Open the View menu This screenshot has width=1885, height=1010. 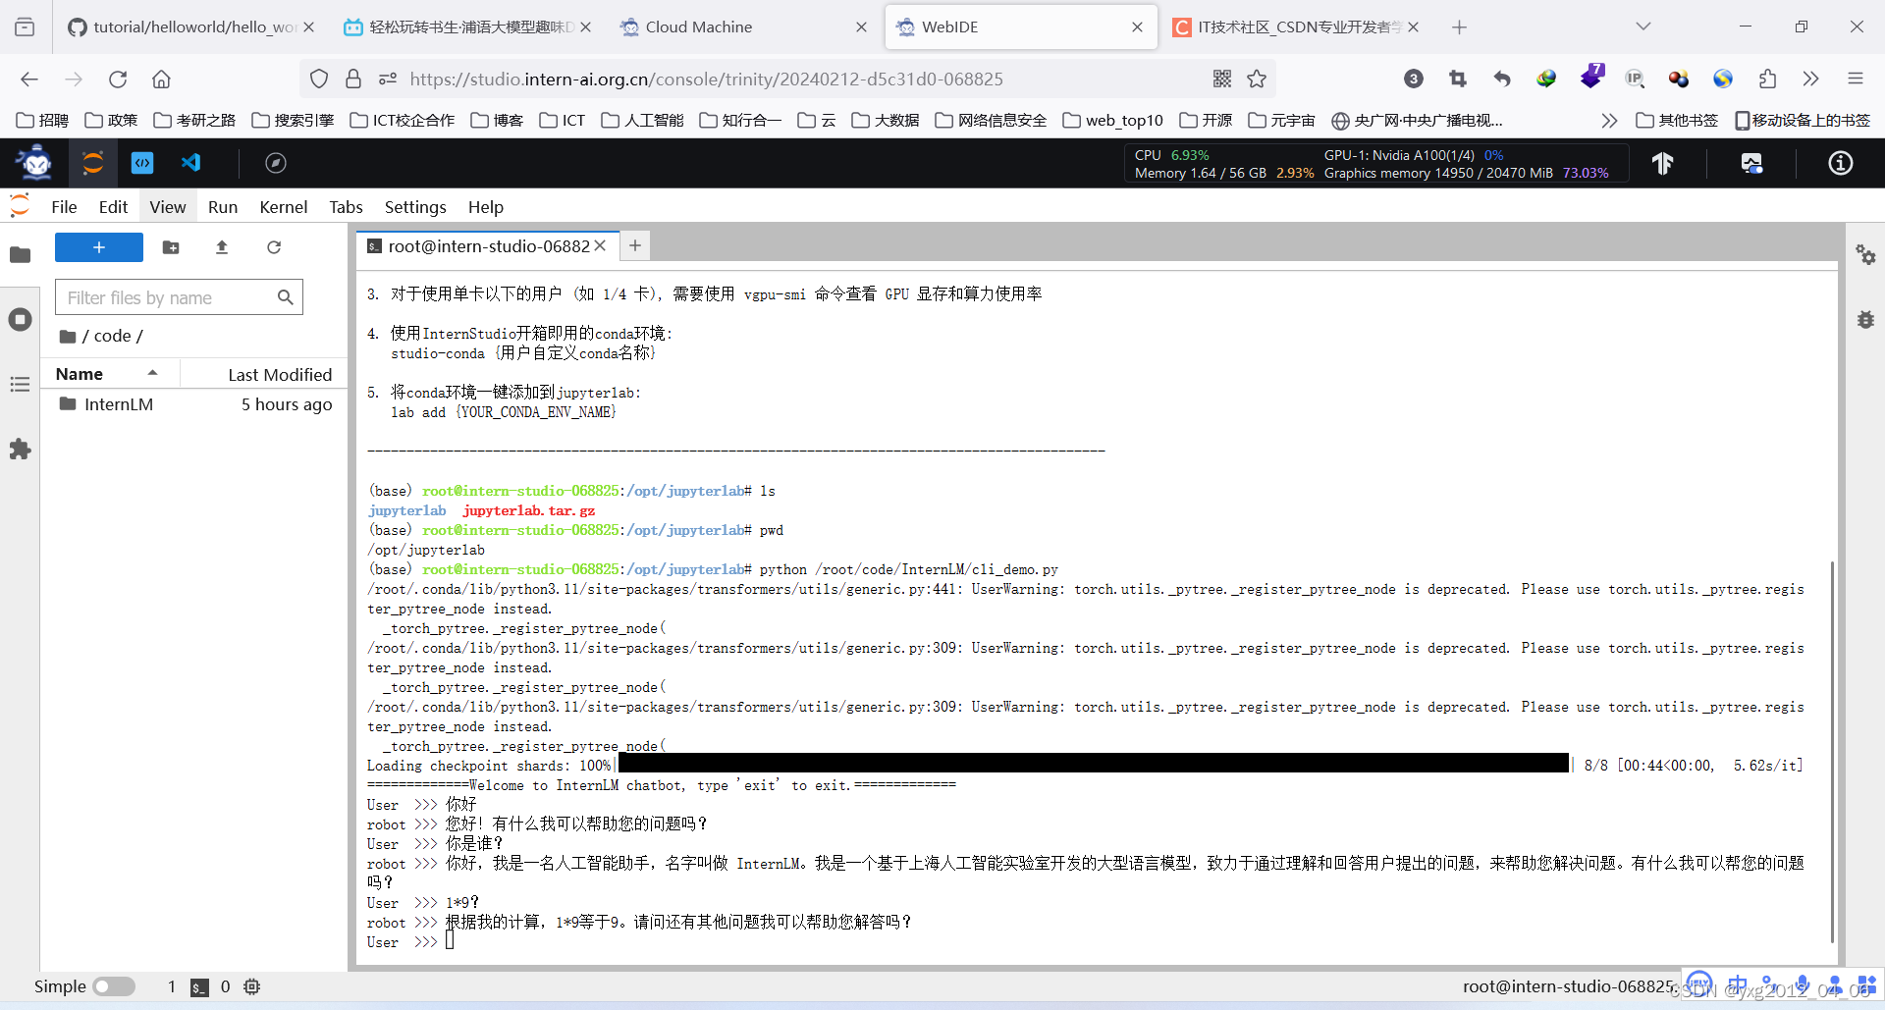pyautogui.click(x=168, y=207)
